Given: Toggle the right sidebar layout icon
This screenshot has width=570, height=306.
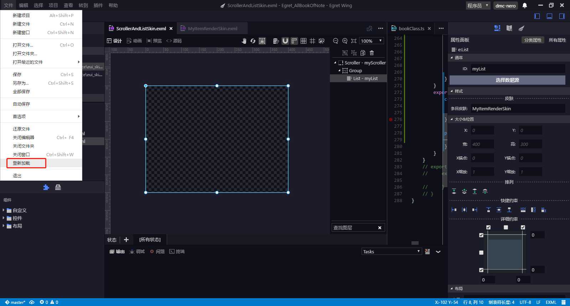Looking at the screenshot, I should (562, 16).
